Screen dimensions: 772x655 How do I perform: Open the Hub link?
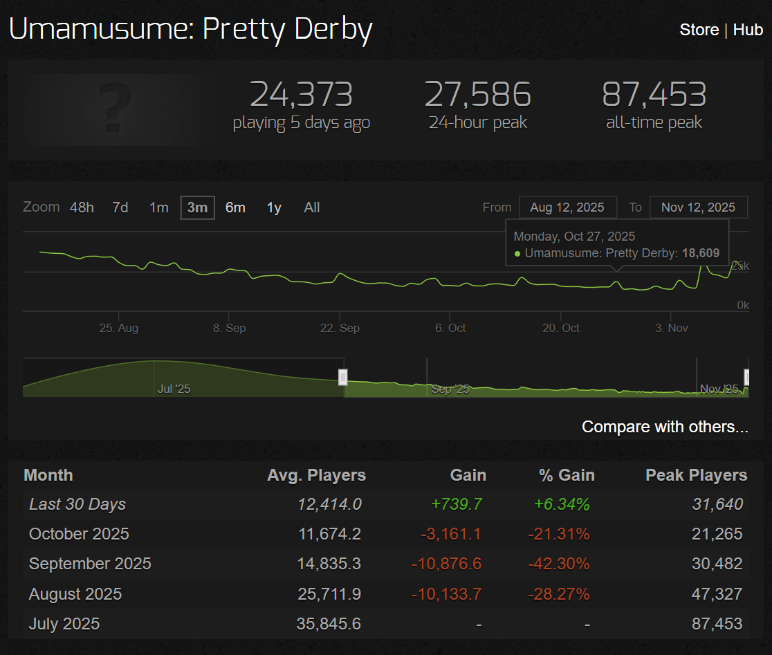[x=748, y=30]
